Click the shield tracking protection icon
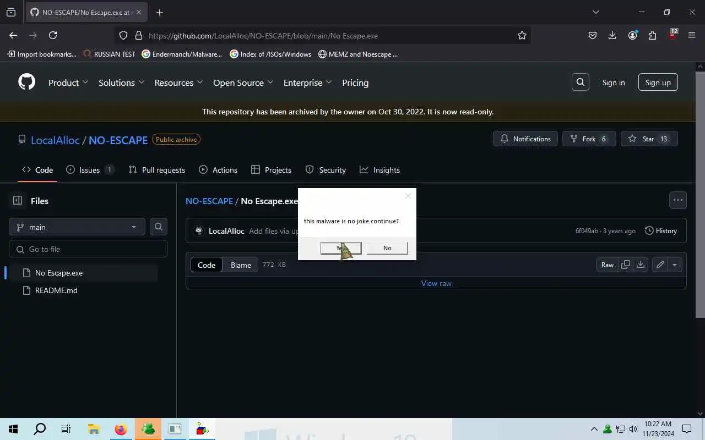Viewport: 705px width, 440px height. [123, 35]
